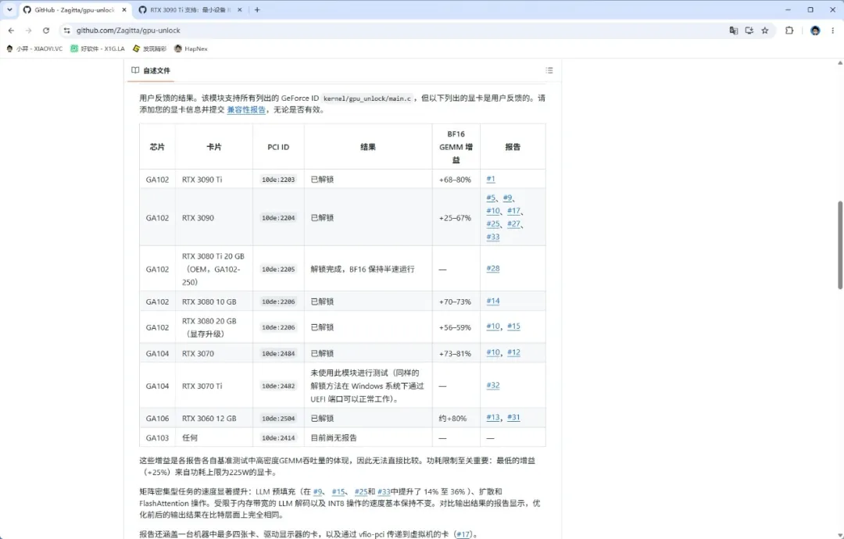Open the 小羿 - XIAOYI.VC bookmark
Viewport: 844px width, 539px height.
pyautogui.click(x=34, y=48)
